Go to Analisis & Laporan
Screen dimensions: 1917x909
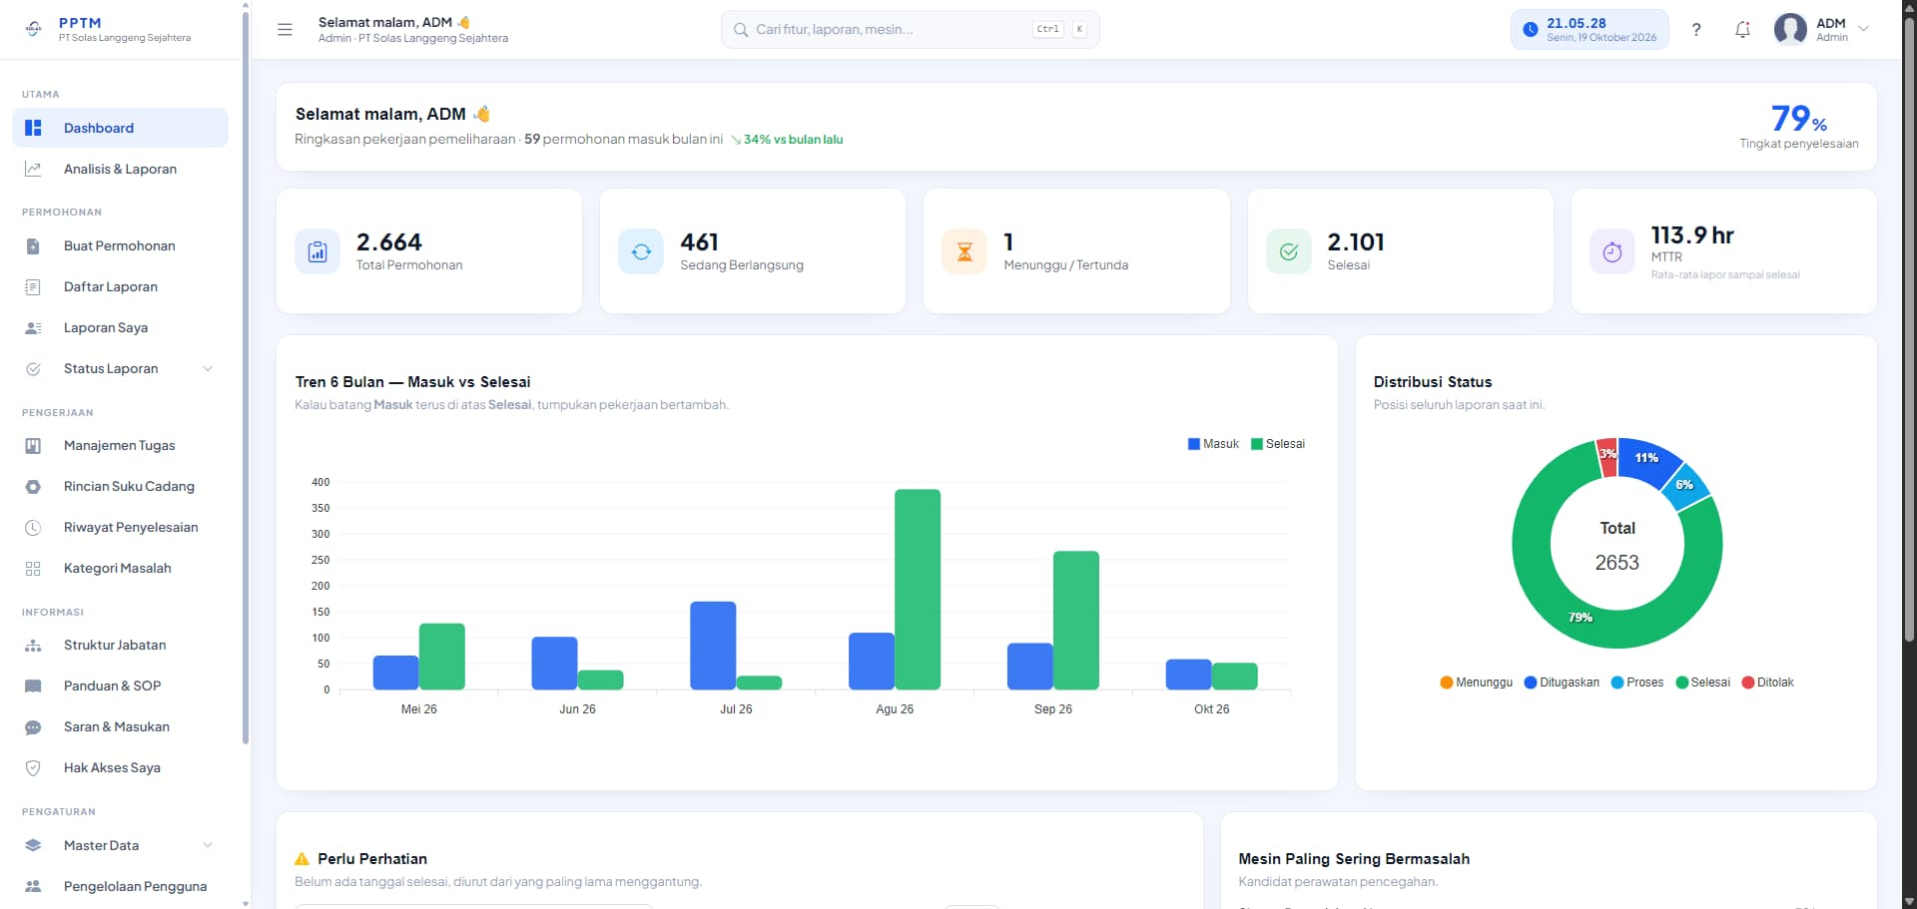pyautogui.click(x=120, y=169)
